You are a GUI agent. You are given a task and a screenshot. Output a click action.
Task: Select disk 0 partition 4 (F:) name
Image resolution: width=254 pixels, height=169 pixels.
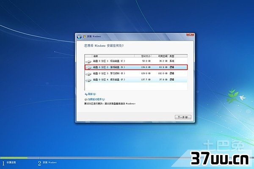click(x=109, y=79)
